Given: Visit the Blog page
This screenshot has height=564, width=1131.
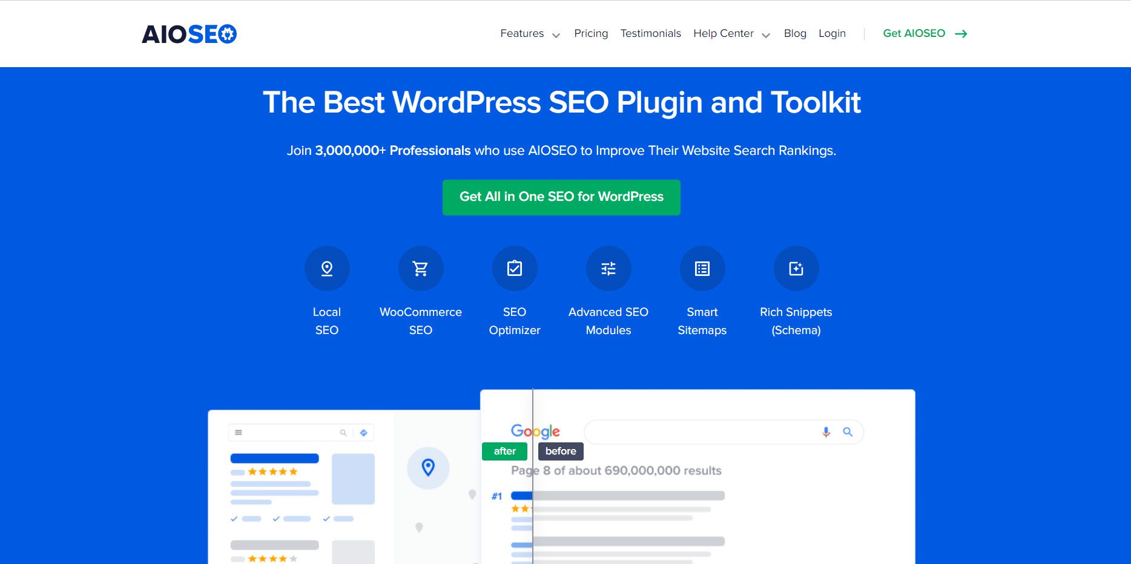Looking at the screenshot, I should 795,33.
